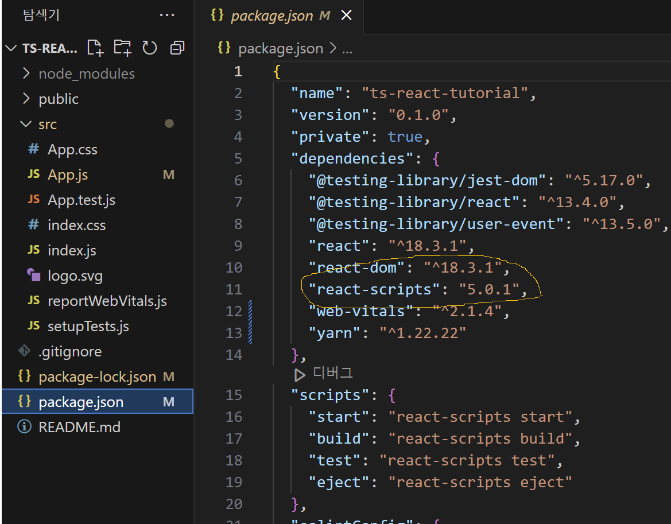Image resolution: width=671 pixels, height=524 pixels.
Task: Click the "5.0.1" version value
Action: click(x=488, y=290)
